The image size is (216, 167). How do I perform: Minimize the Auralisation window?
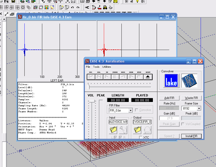(x=189, y=61)
